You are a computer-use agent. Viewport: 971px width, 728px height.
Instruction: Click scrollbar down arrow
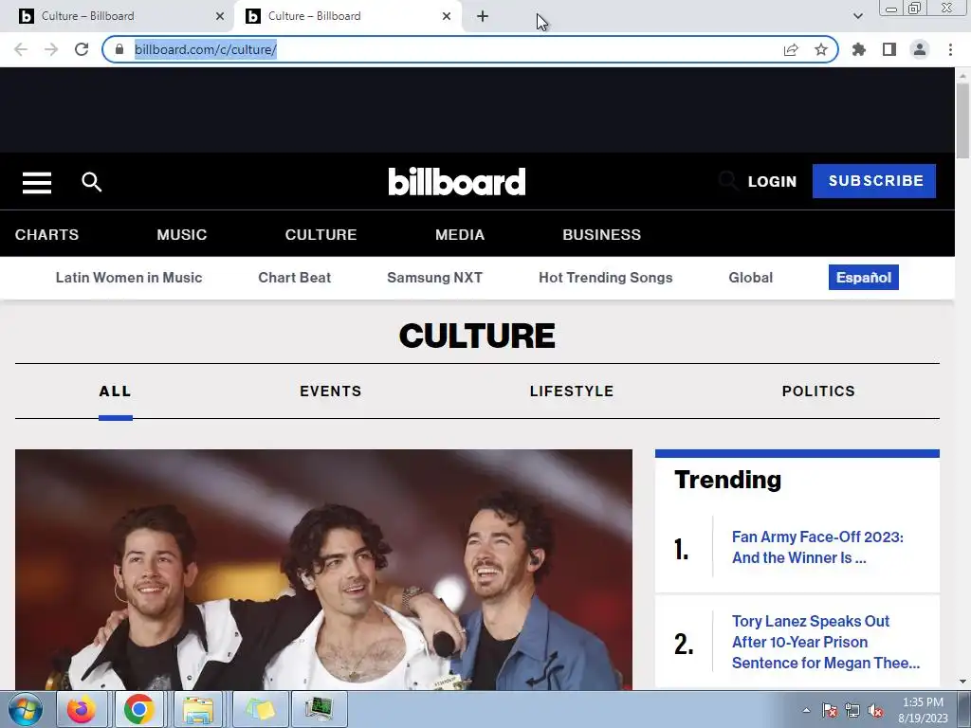pos(962,682)
